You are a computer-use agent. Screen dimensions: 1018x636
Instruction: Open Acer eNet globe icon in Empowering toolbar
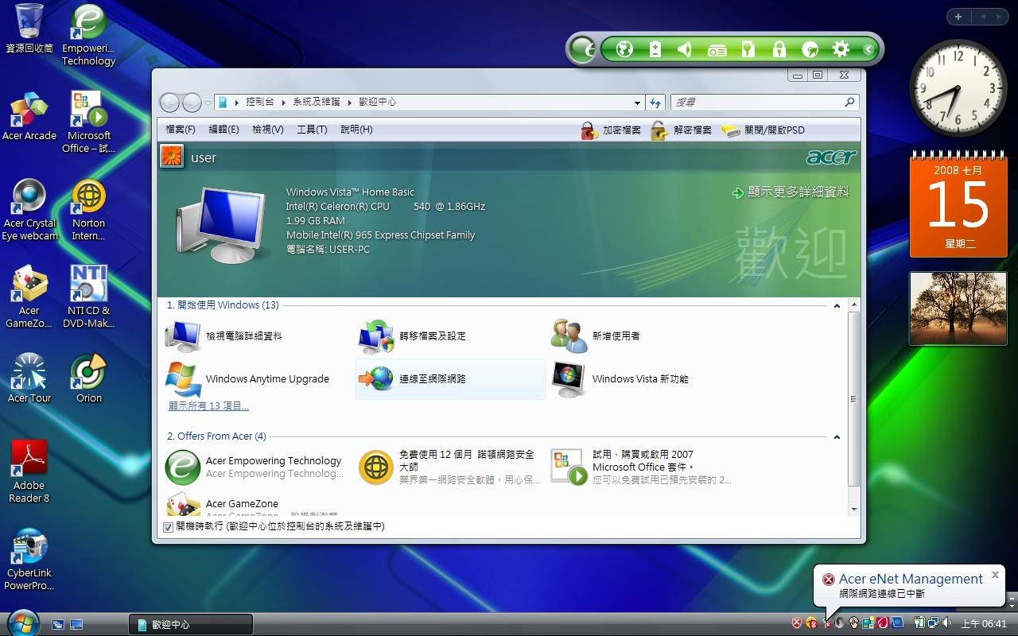pyautogui.click(x=624, y=49)
